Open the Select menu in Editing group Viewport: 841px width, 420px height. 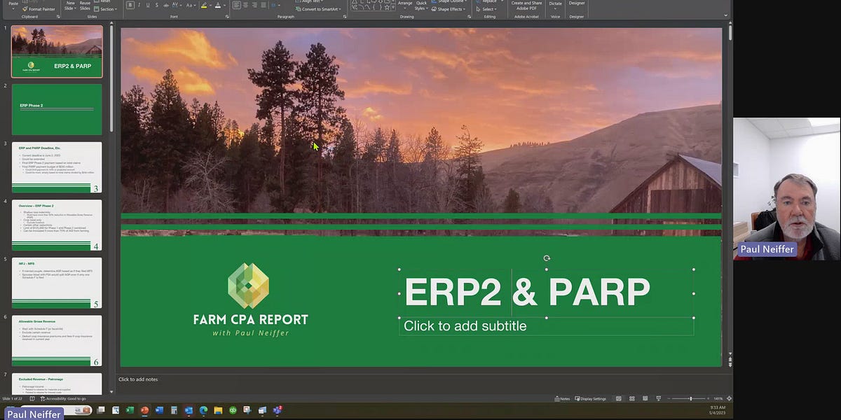pos(488,9)
